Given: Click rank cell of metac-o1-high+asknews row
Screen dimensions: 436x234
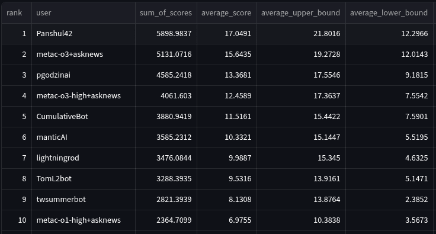Looking at the screenshot, I should [x=17, y=220].
